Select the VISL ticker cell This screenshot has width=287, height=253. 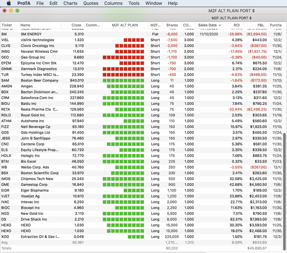coord(5,40)
